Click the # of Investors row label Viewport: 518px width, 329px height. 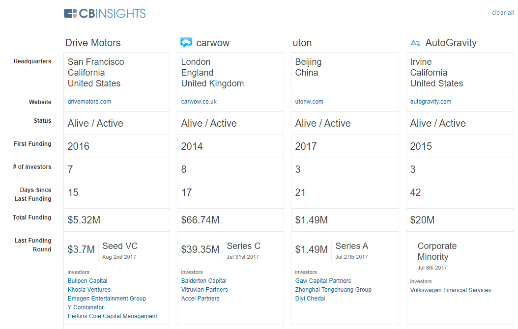(x=32, y=167)
